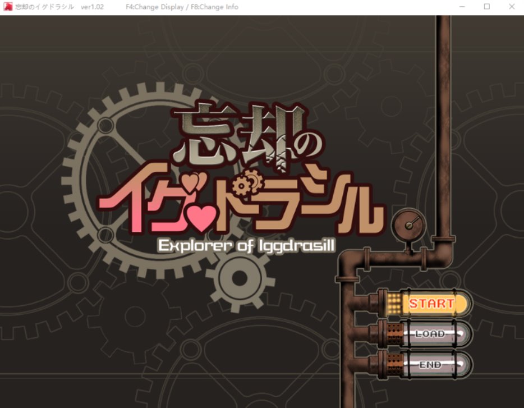Minimize the game window
524x408 pixels.
pyautogui.click(x=462, y=7)
